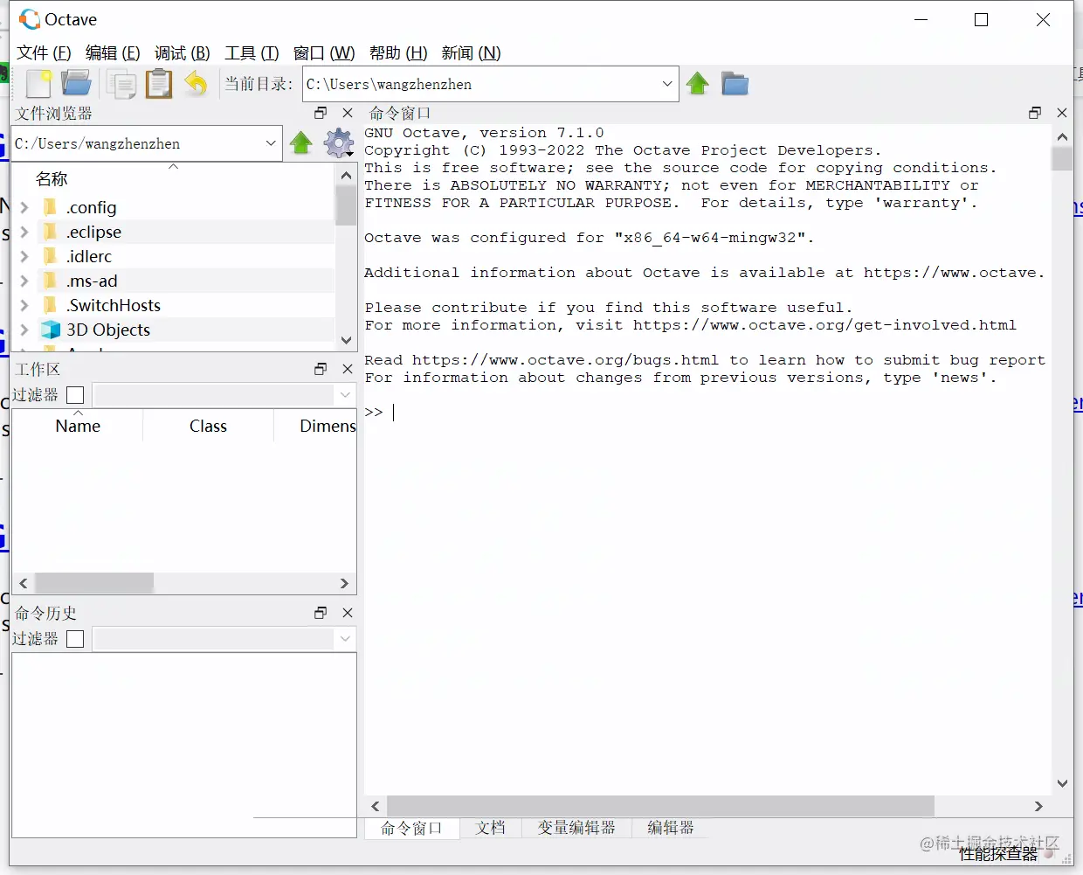Go up a folder in file browser
Image resolution: width=1083 pixels, height=875 pixels.
(301, 142)
